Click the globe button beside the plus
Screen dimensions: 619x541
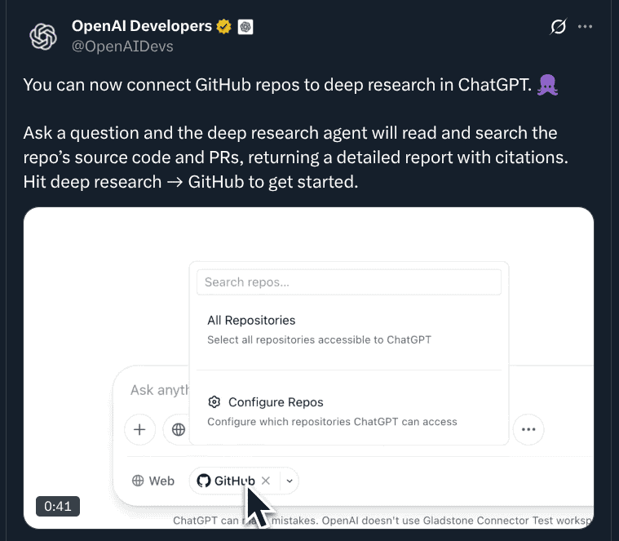pos(178,428)
